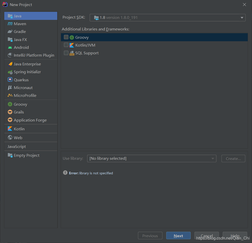Choose Empty Project option
The width and height of the screenshot is (252, 243).
(31, 155)
